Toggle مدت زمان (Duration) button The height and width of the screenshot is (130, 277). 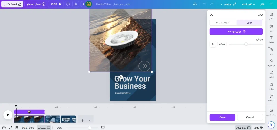pos(244,128)
